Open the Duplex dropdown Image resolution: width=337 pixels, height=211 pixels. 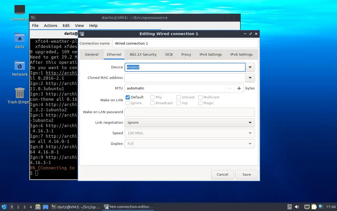(x=190, y=144)
